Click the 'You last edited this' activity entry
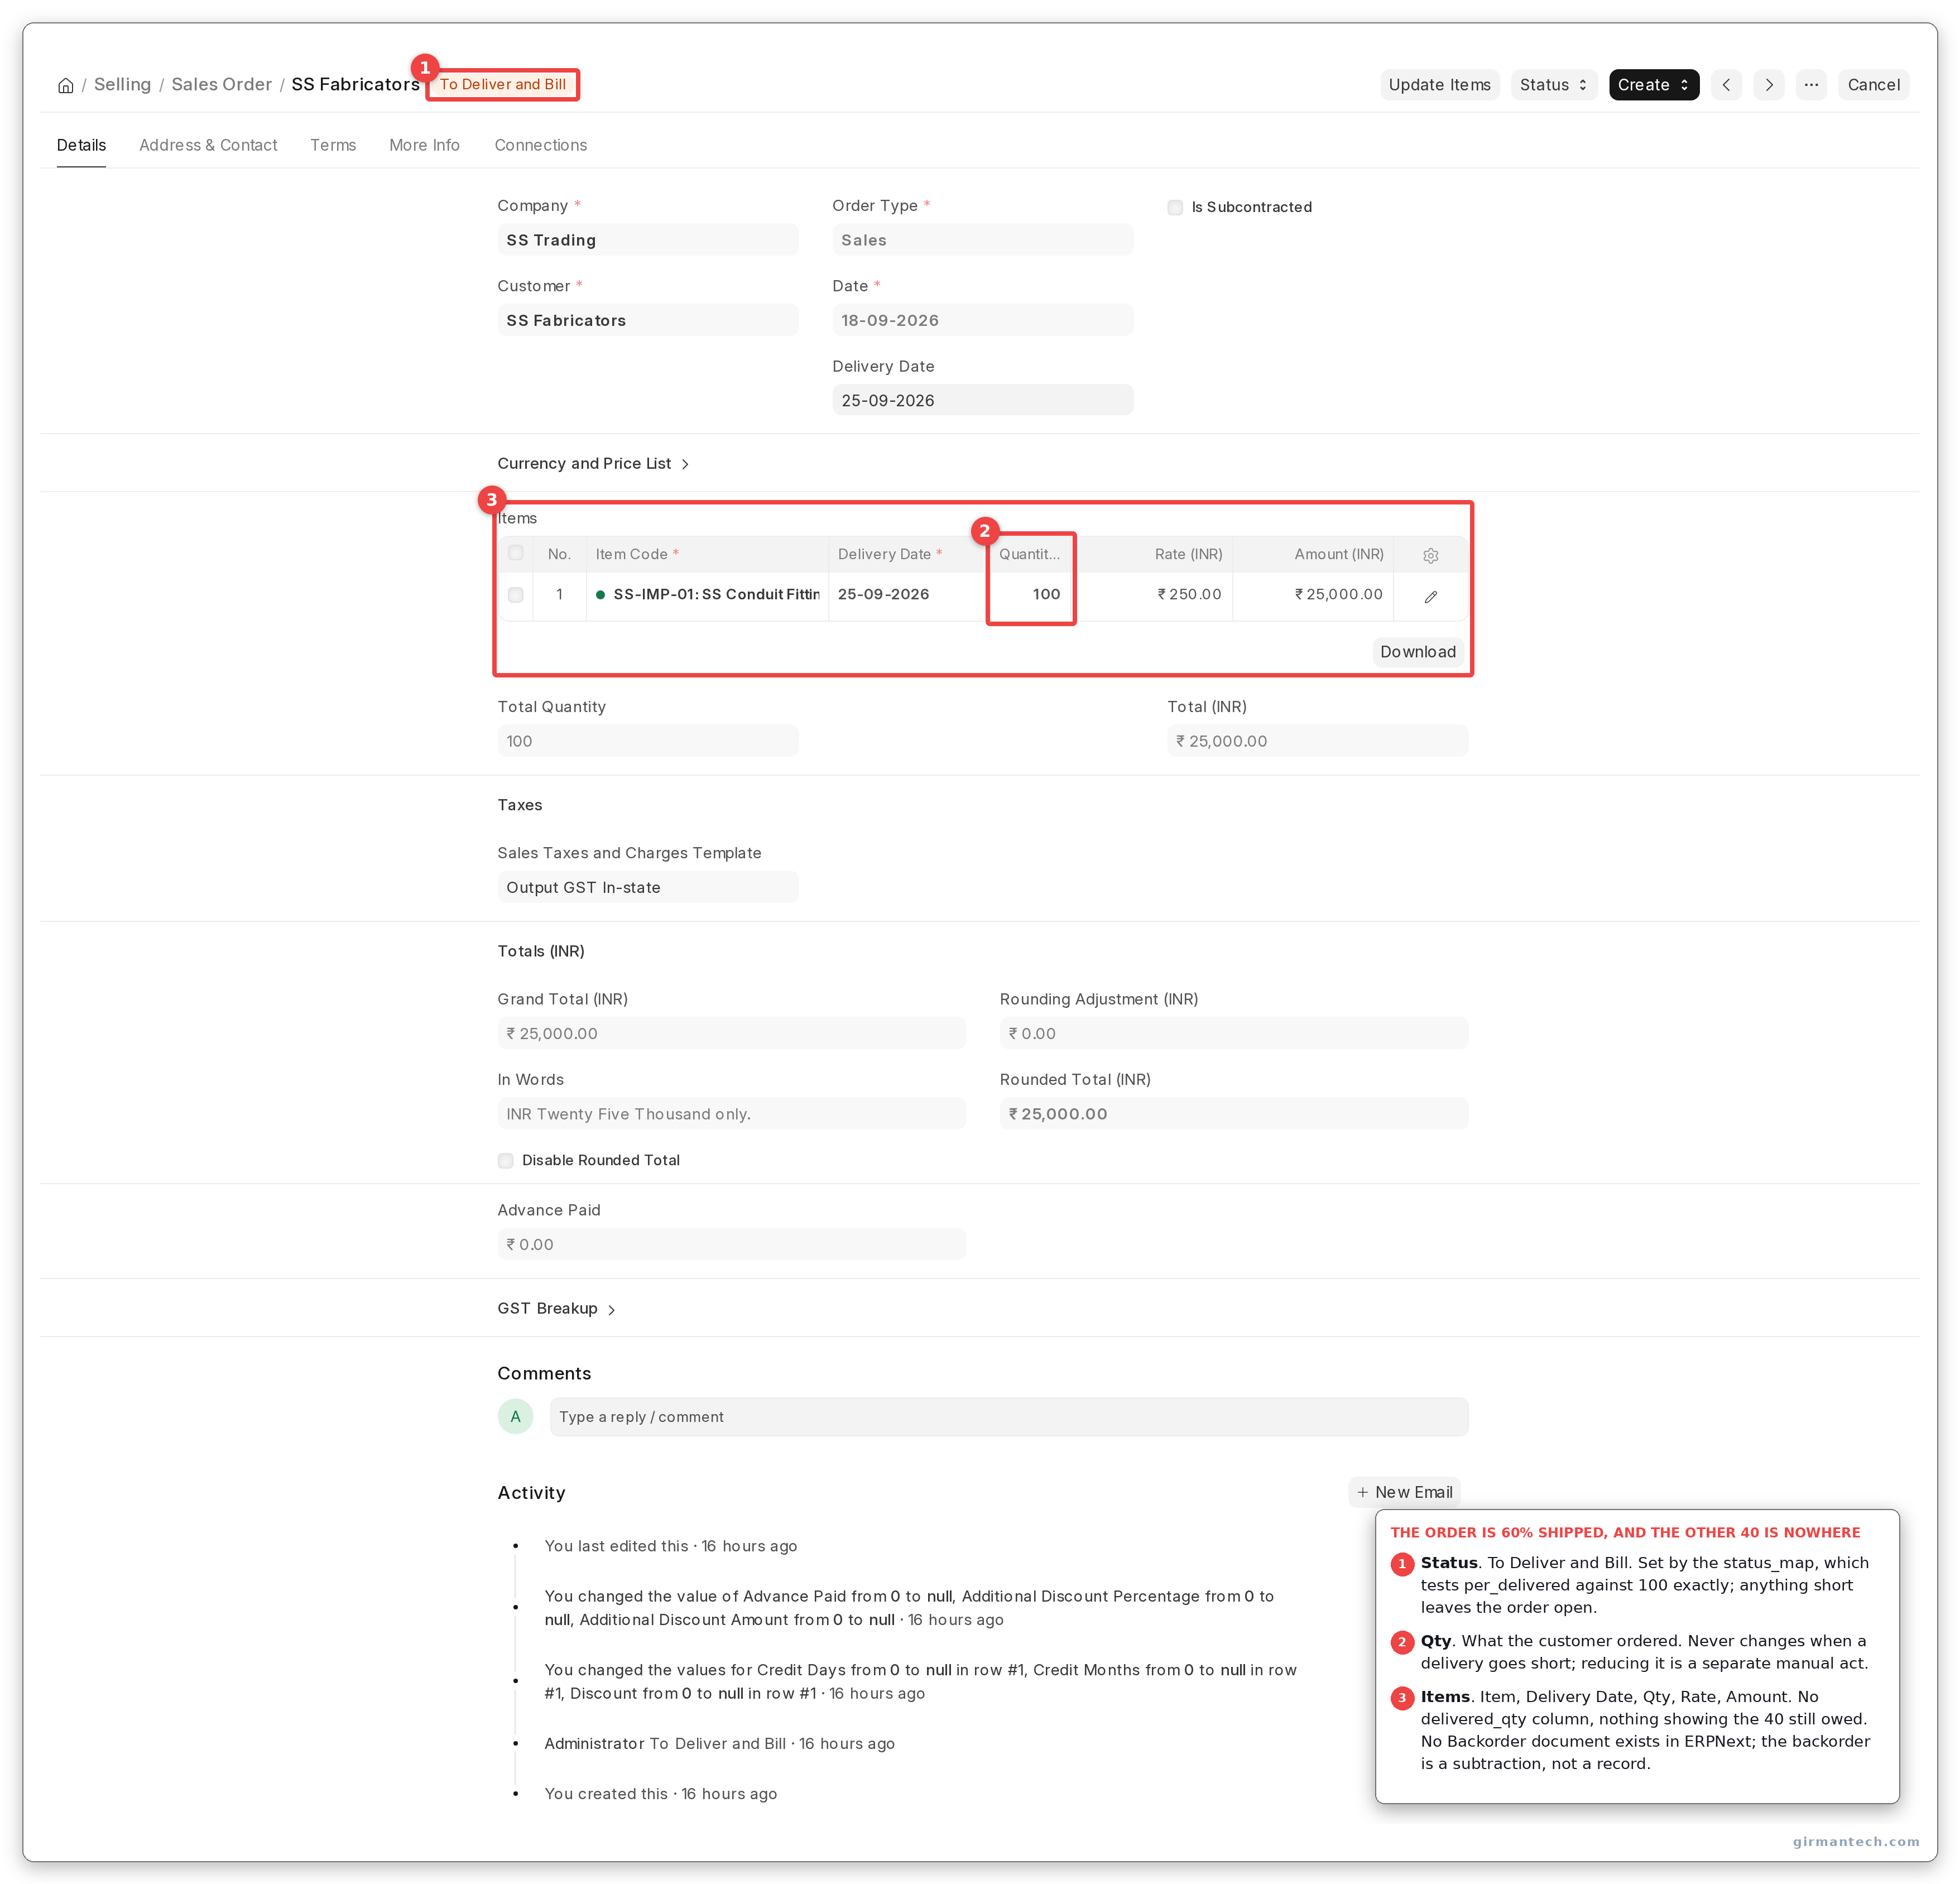Viewport: 1960px width, 1884px height. pos(671,1546)
